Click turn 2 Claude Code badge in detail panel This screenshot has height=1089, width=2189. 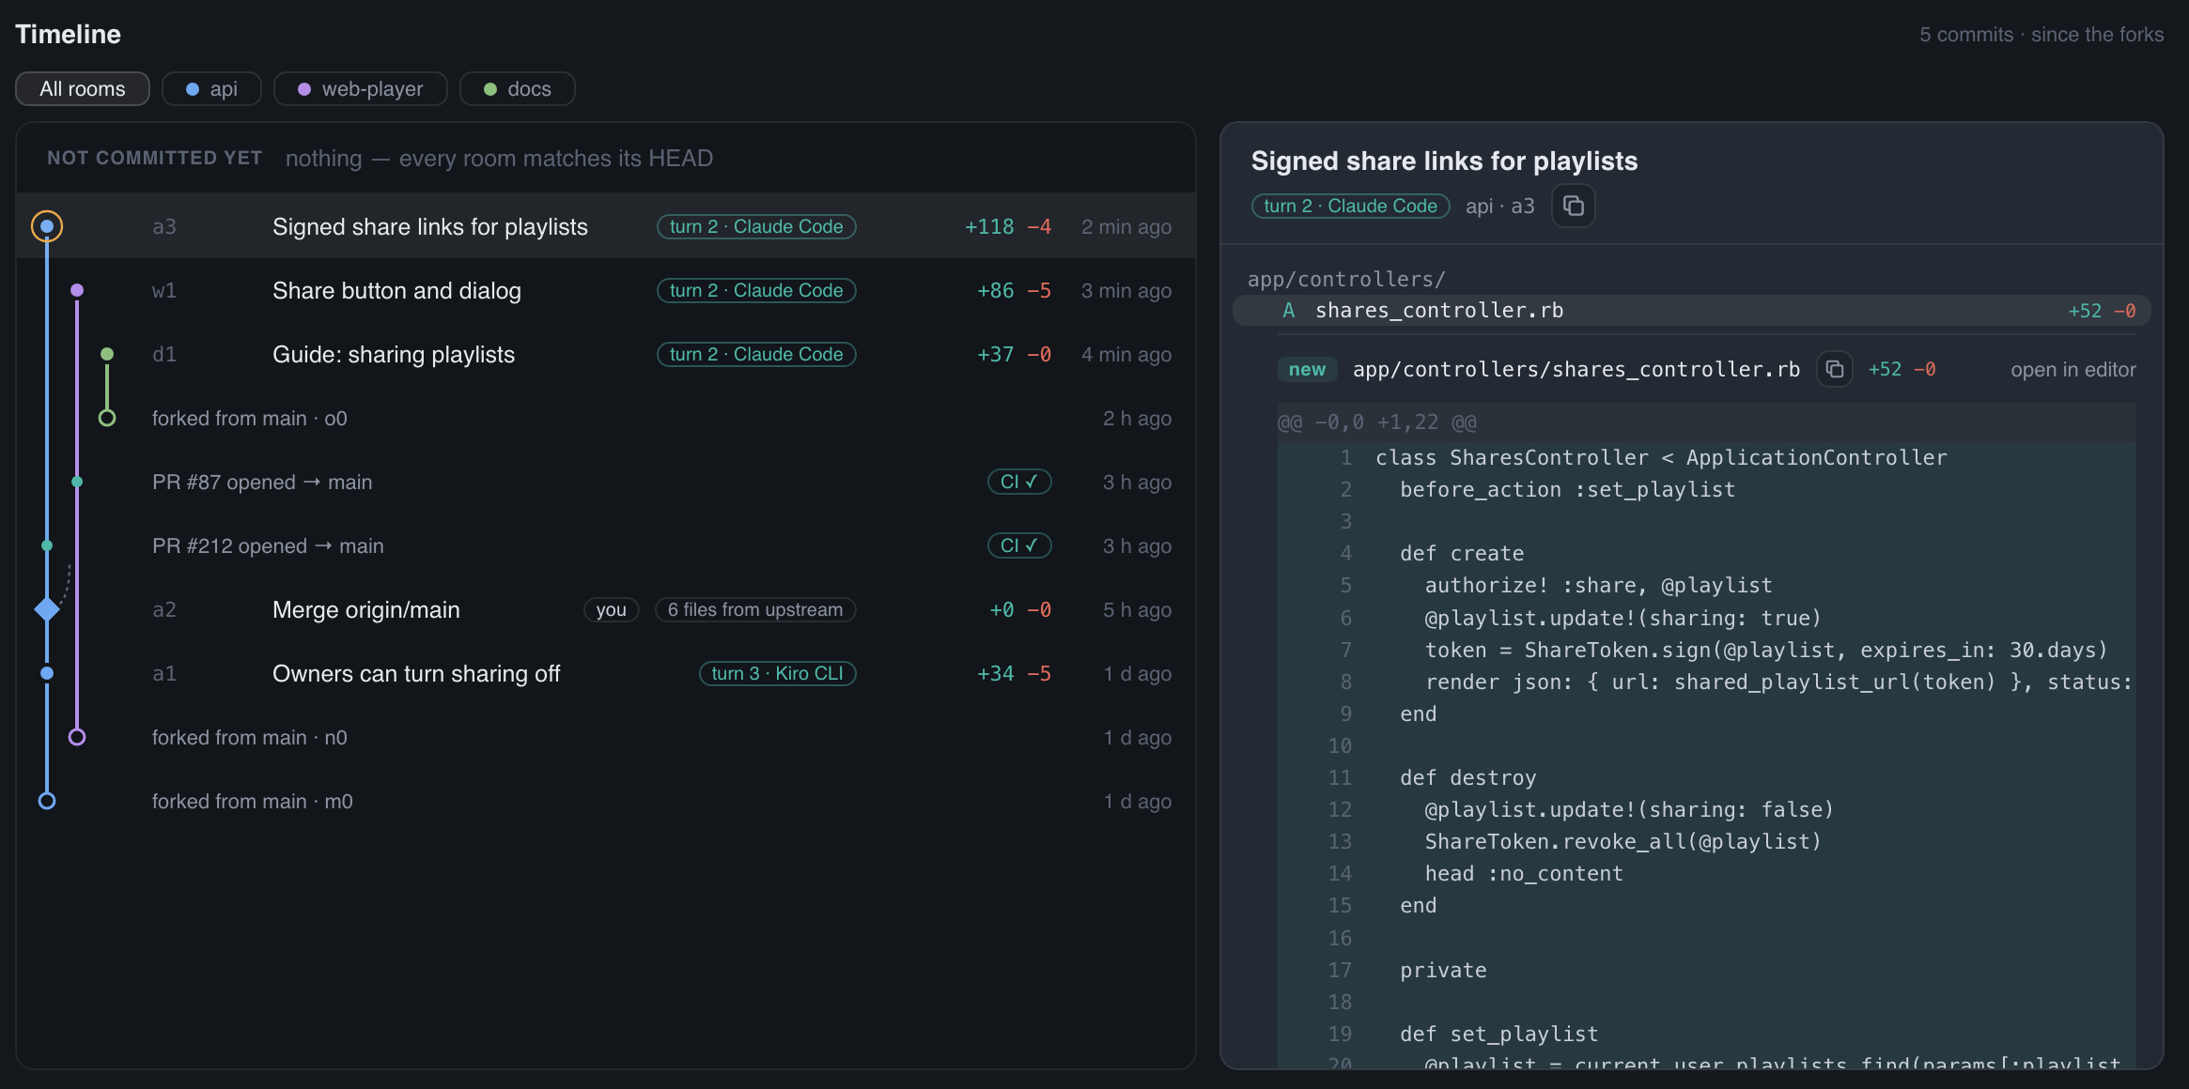[x=1350, y=206]
